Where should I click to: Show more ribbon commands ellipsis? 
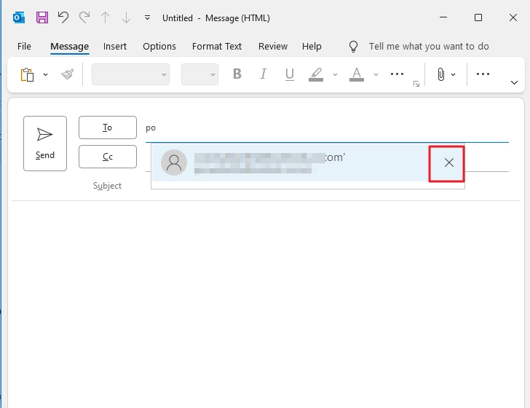(483, 74)
